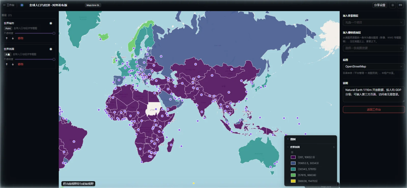Click the white Sudan polygon on map
Image resolution: width=407 pixels, height=188 pixels.
point(153,109)
